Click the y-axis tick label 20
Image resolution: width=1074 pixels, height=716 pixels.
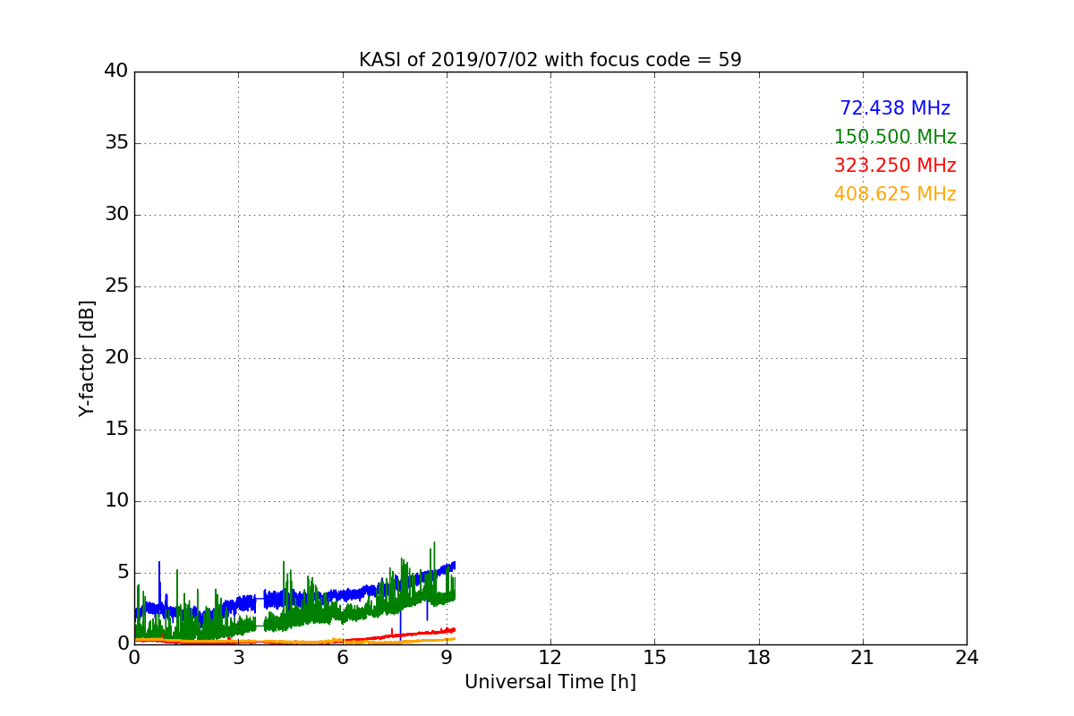[x=116, y=358]
